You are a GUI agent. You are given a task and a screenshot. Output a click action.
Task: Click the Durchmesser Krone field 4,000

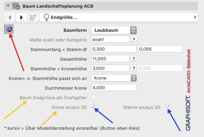click(x=114, y=88)
